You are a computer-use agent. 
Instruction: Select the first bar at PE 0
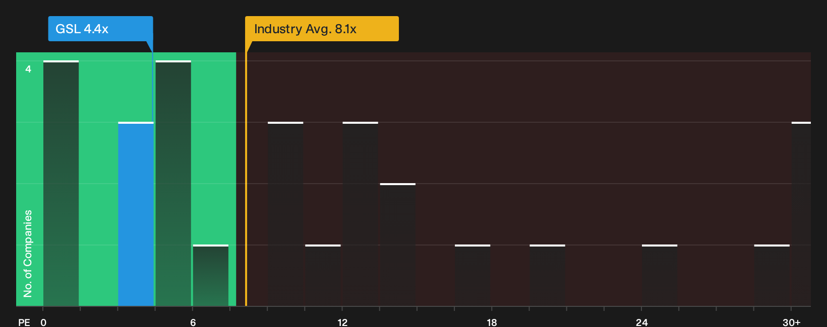61,183
